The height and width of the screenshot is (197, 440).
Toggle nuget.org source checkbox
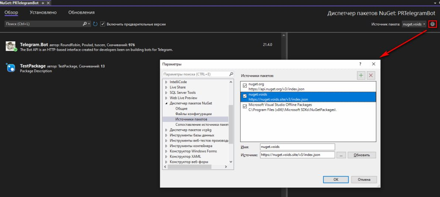coord(245,86)
